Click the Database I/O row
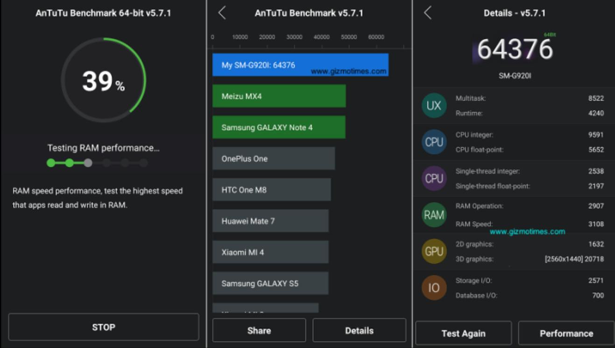615x348 pixels. pyautogui.click(x=530, y=295)
